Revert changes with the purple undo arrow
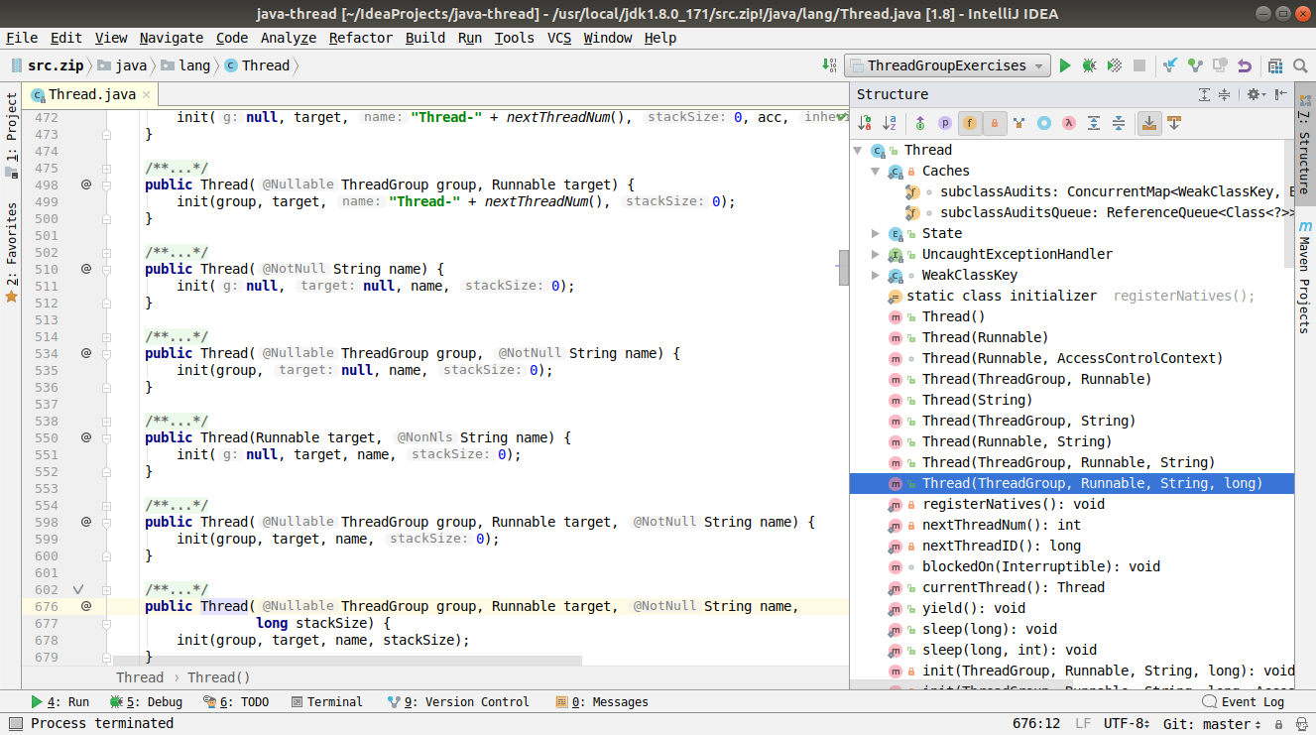This screenshot has width=1316, height=735. pos(1244,65)
